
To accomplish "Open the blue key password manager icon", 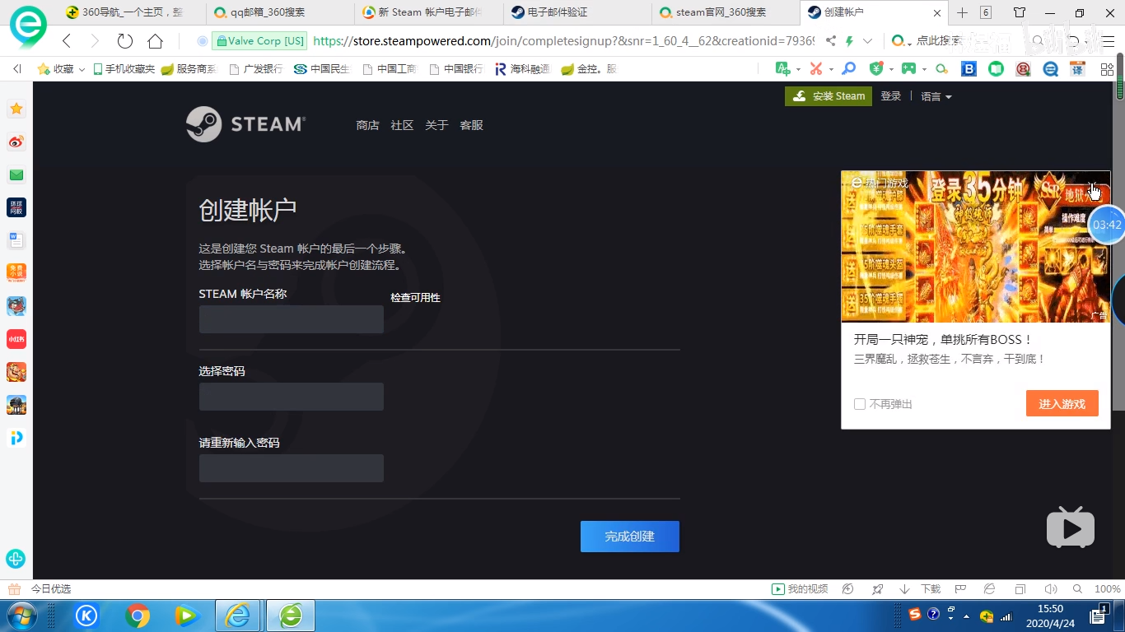I will [848, 69].
